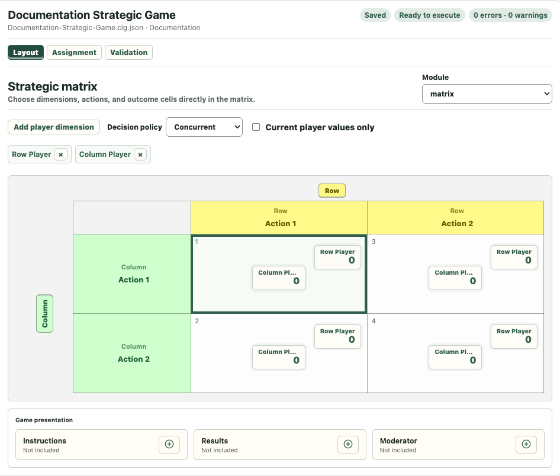Add Moderator with its plus icon
560x476 pixels.
(x=526, y=444)
